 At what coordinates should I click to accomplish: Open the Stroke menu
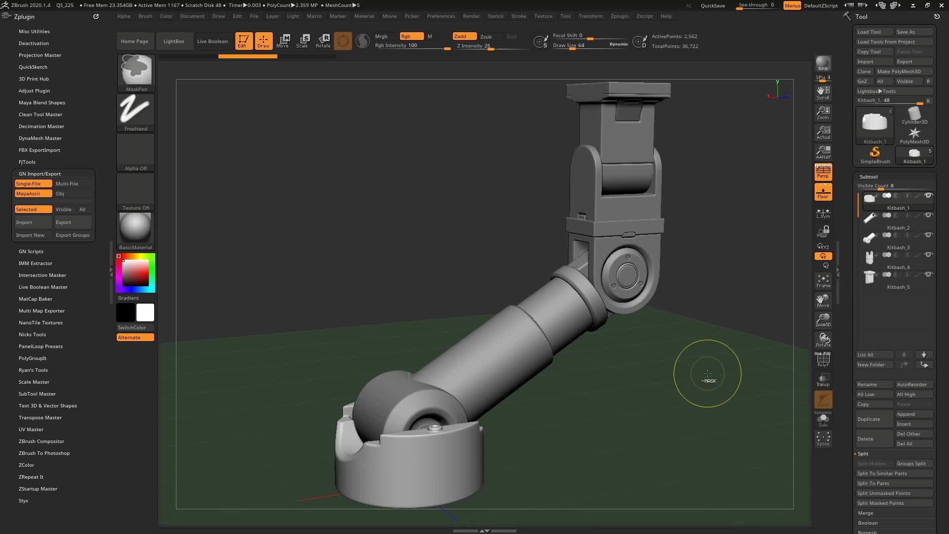(x=518, y=16)
